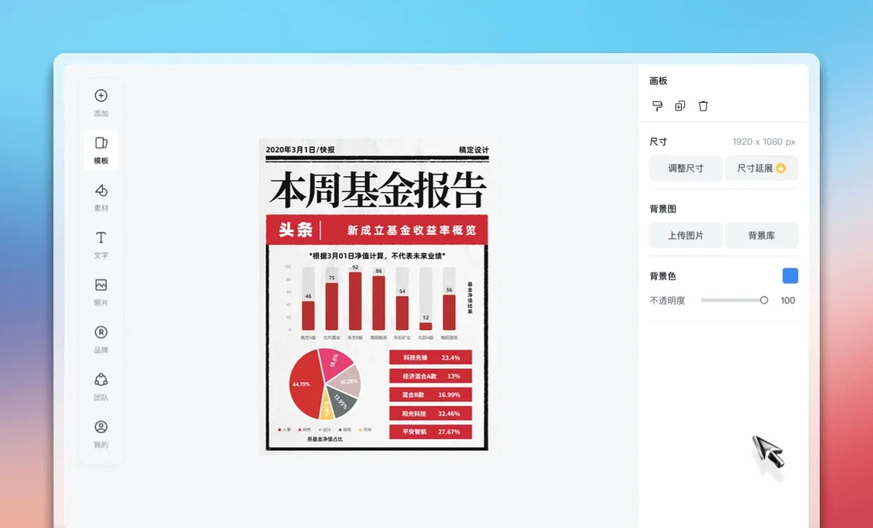Open the 素材 (Elements) sidebar icon

pyautogui.click(x=101, y=190)
